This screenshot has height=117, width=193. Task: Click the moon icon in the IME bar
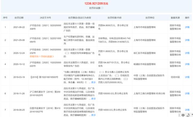pos(188,115)
